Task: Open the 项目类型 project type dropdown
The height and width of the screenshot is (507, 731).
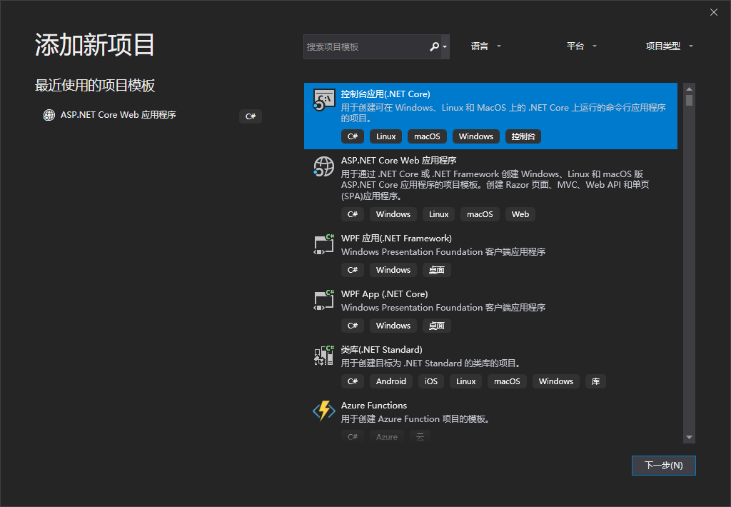Action: pos(670,46)
